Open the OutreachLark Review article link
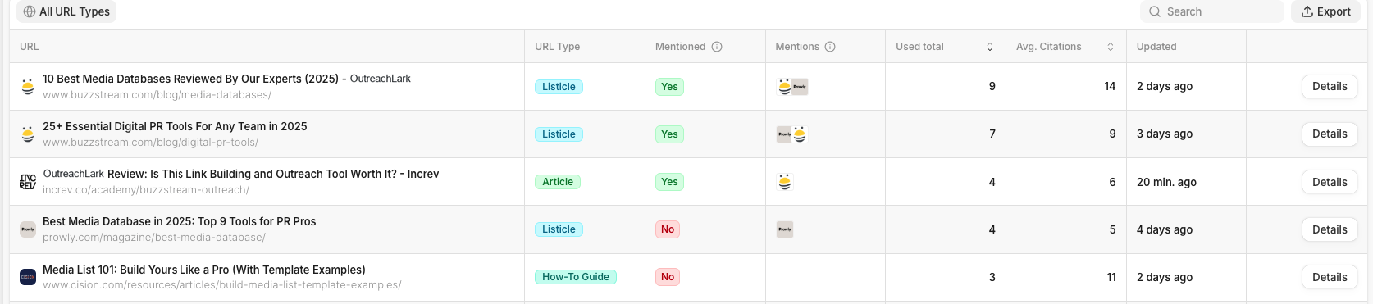Viewport: 1373px width, 304px height. 241,174
